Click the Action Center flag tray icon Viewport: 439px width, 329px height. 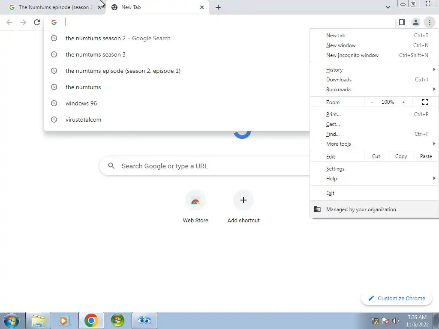click(x=385, y=321)
